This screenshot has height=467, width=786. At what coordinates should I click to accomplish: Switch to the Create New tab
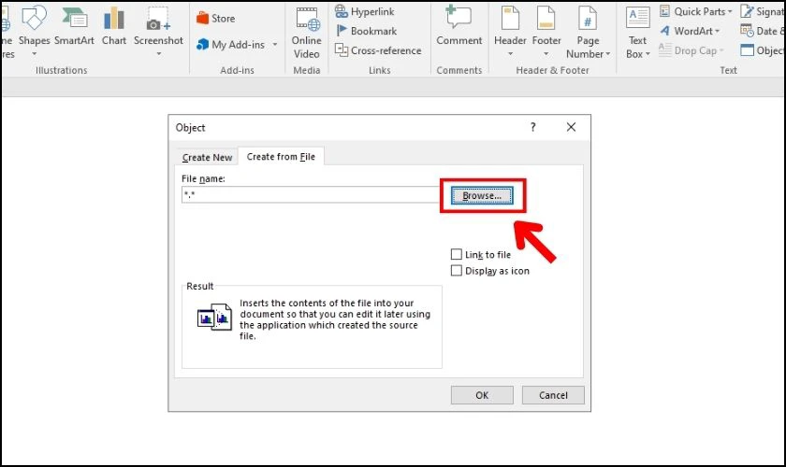[x=207, y=157]
